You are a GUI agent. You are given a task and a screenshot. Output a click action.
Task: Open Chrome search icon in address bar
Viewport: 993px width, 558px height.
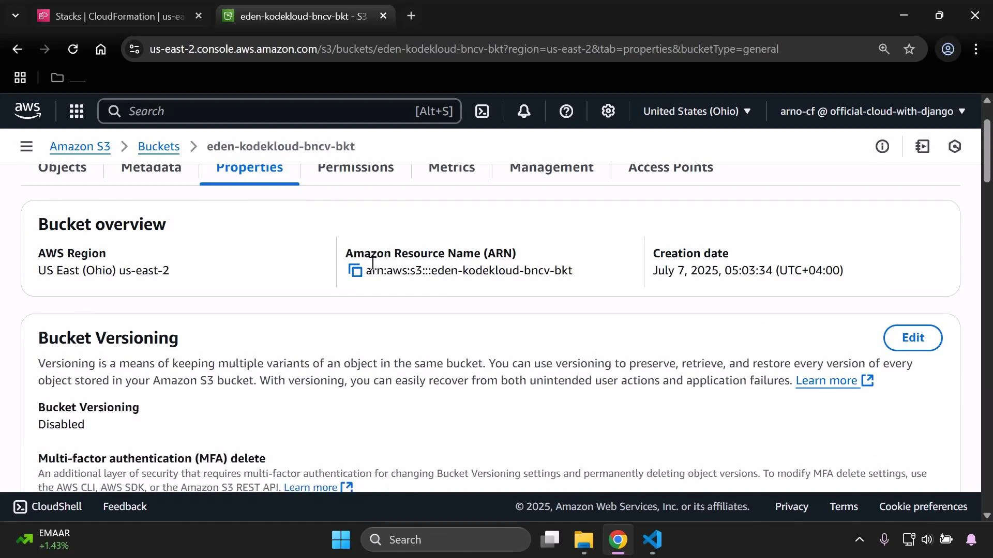(884, 49)
